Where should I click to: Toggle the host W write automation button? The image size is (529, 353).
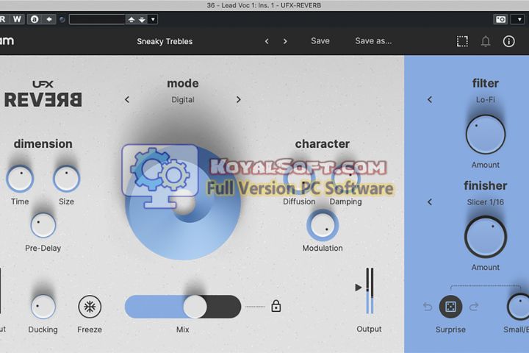pyautogui.click(x=17, y=19)
